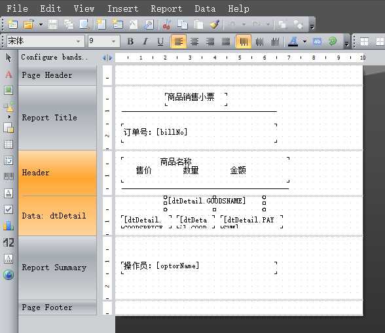
Task: Select the Map globe object tool
Action: coord(9,275)
